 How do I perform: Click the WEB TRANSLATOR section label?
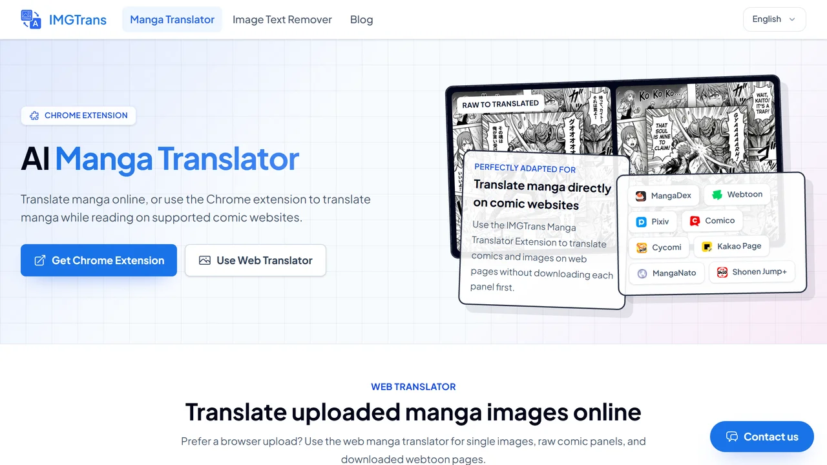(x=413, y=387)
